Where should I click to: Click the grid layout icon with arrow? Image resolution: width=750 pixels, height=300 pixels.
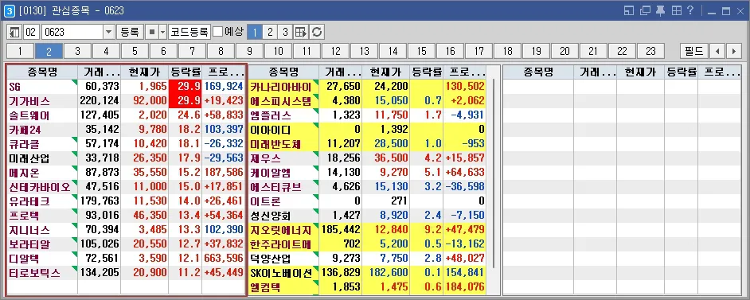(300, 33)
